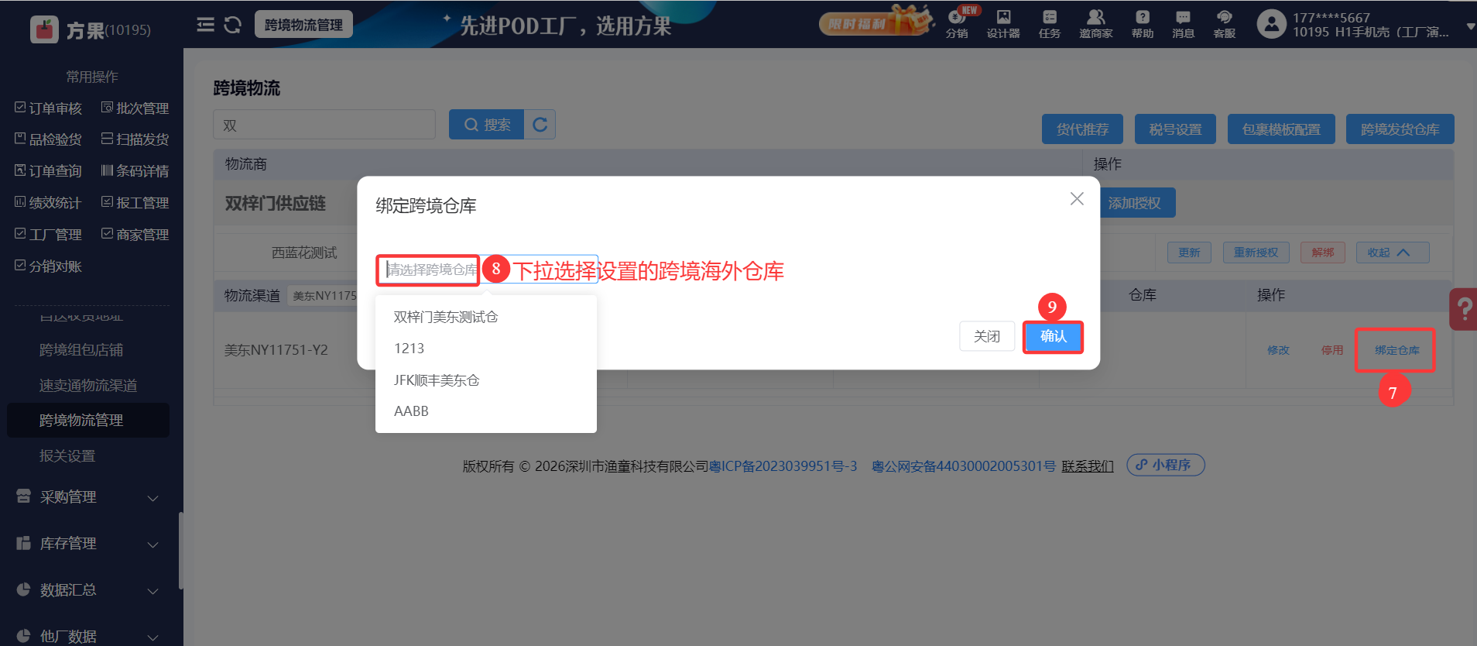Click the 解绑 button
Viewport: 1477px width, 646px height.
pyautogui.click(x=1323, y=253)
